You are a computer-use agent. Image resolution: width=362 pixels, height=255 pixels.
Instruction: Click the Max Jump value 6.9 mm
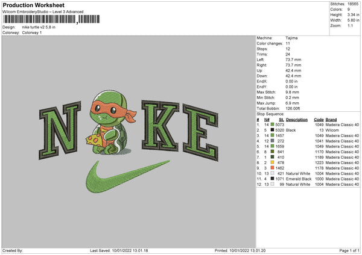click(292, 103)
